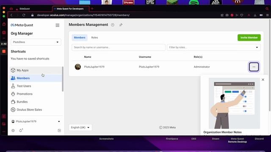
Task: Open the English (UK) language dropdown
Action: coord(80,128)
